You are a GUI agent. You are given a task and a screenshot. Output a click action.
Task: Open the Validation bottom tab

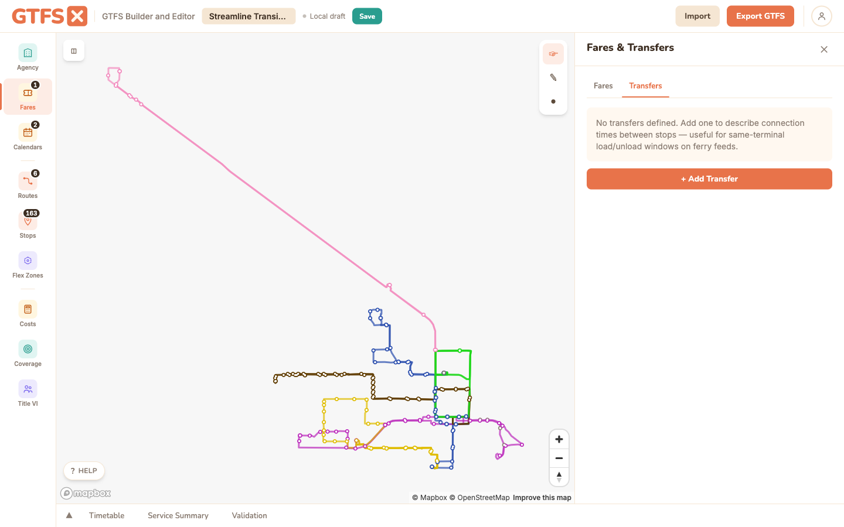(249, 515)
